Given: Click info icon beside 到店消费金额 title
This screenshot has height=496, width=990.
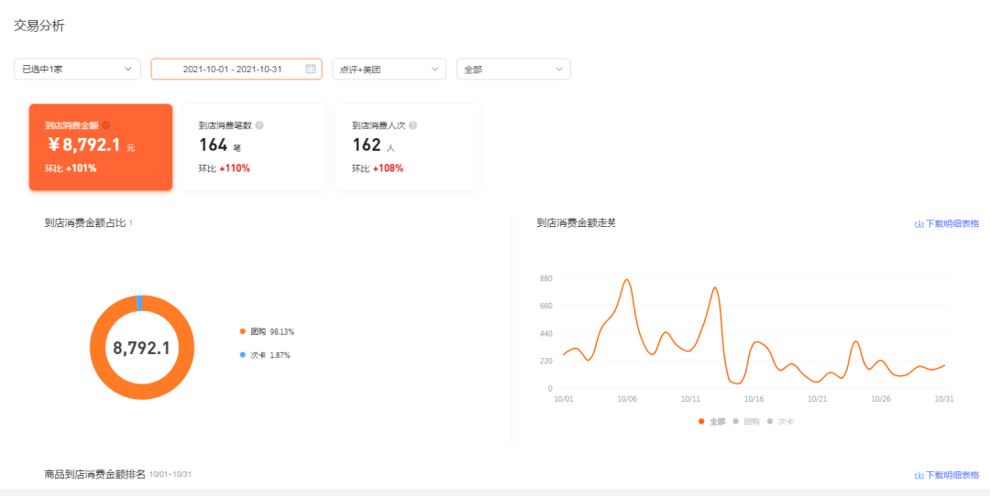Looking at the screenshot, I should point(105,125).
